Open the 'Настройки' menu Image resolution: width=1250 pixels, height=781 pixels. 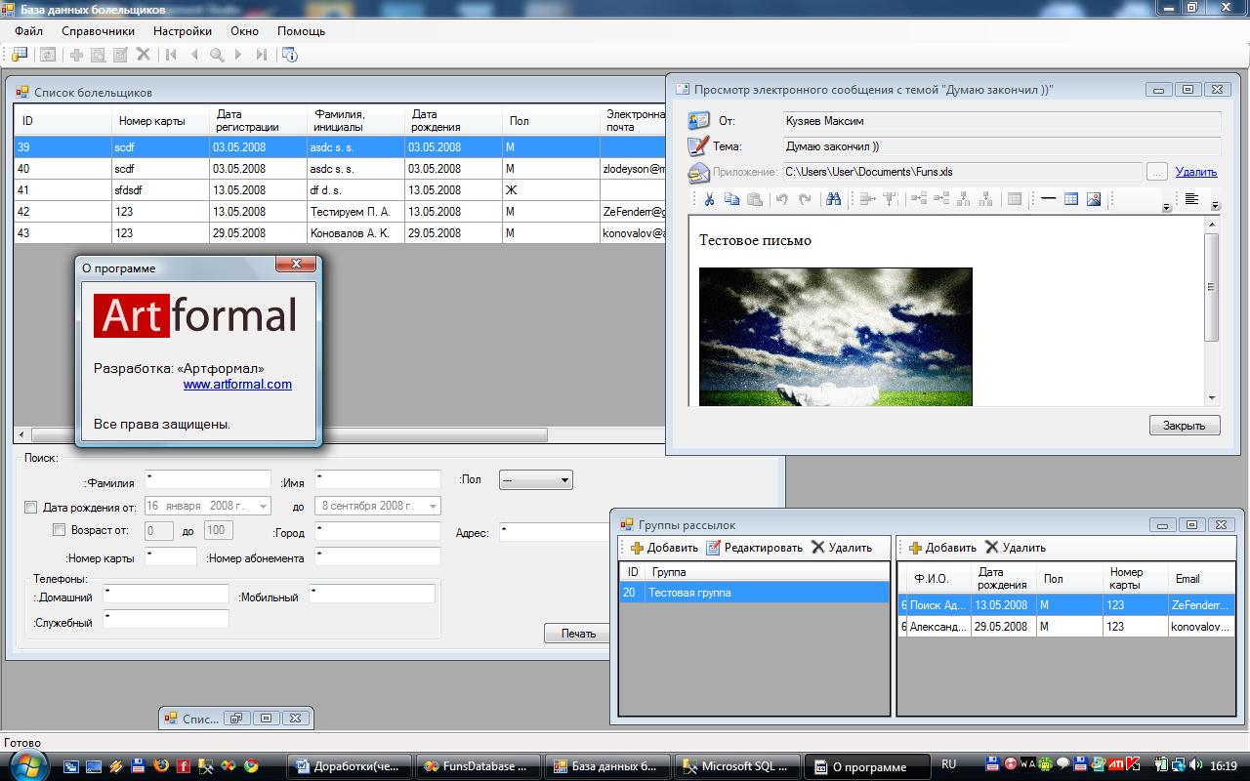pyautogui.click(x=182, y=30)
